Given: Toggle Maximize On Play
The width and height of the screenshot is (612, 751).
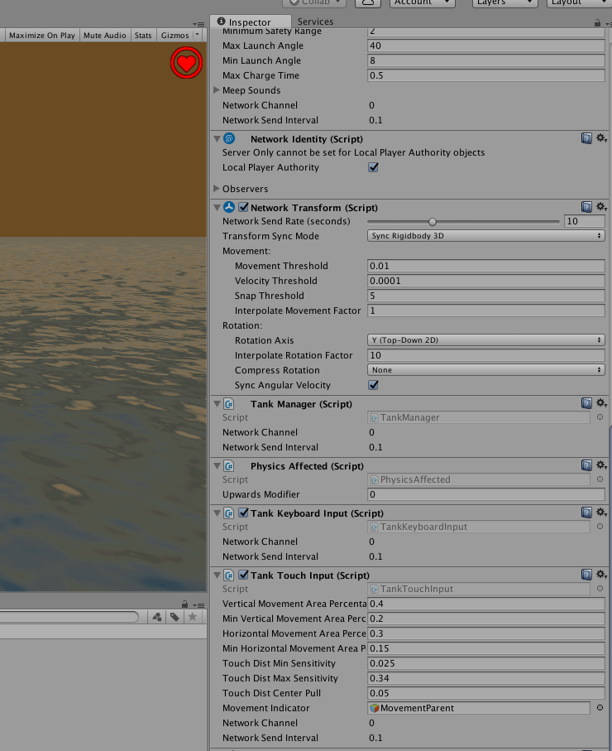Looking at the screenshot, I should (x=42, y=35).
